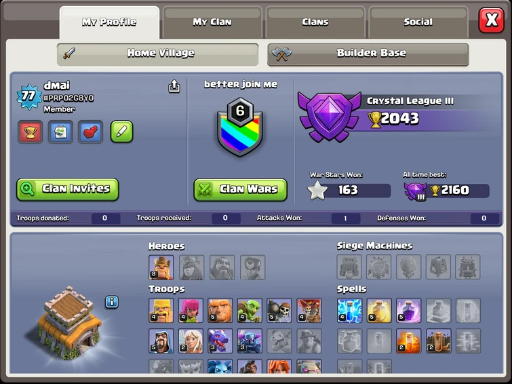Switch to Builder Base view
This screenshot has height=384, width=512.
[x=368, y=54]
